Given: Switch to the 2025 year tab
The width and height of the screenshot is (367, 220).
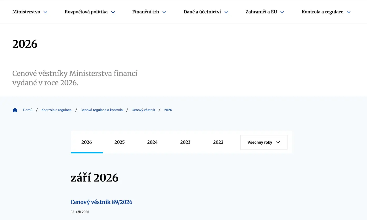Looking at the screenshot, I should (x=120, y=142).
